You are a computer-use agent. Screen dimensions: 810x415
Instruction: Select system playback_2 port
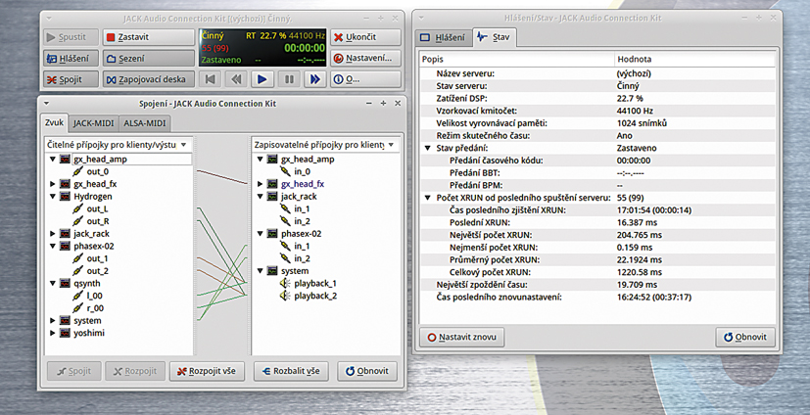coord(315,296)
